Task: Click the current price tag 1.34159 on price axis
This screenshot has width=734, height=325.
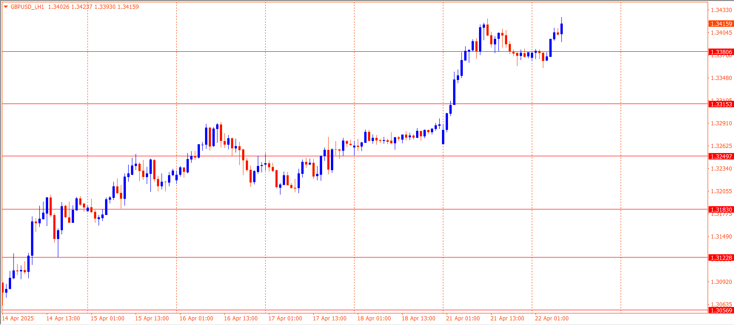Action: pyautogui.click(x=721, y=24)
